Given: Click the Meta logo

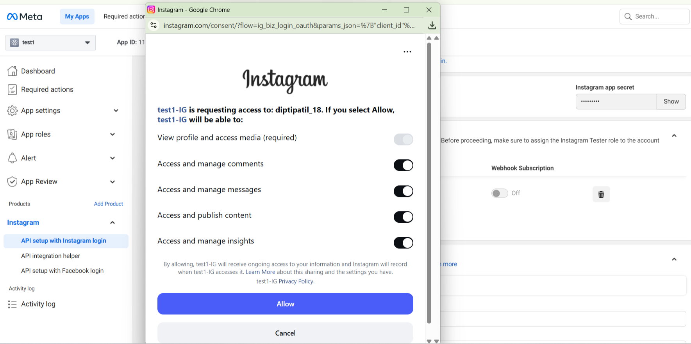Looking at the screenshot, I should pos(24,16).
